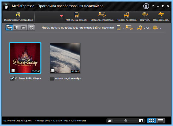The height and width of the screenshot is (126, 173).
Task: Filter library by photo files
Action: (x=24, y=27)
